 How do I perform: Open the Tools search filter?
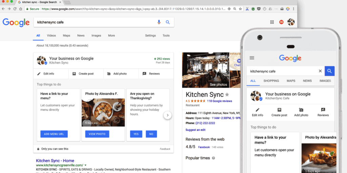pyautogui.click(x=166, y=35)
